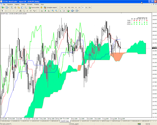The width and height of the screenshot is (157, 125).
Task: Switch chart to bar chart style
Action: tap(42, 11)
